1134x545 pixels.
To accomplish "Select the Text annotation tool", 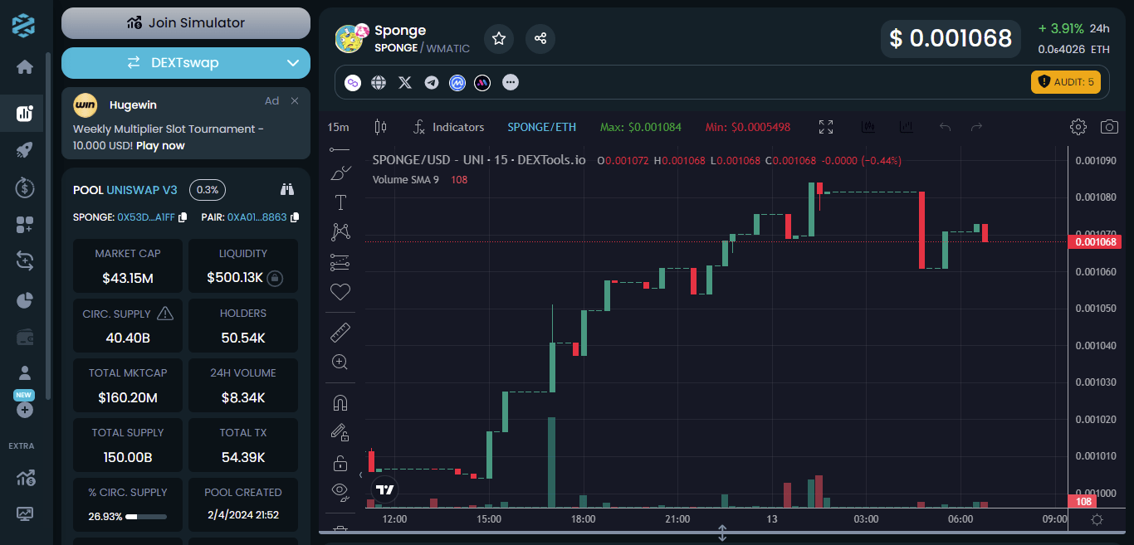I will (340, 202).
